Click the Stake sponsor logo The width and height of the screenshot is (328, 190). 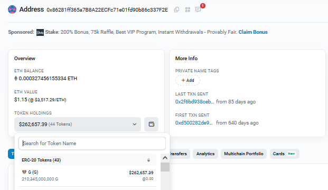[40, 32]
